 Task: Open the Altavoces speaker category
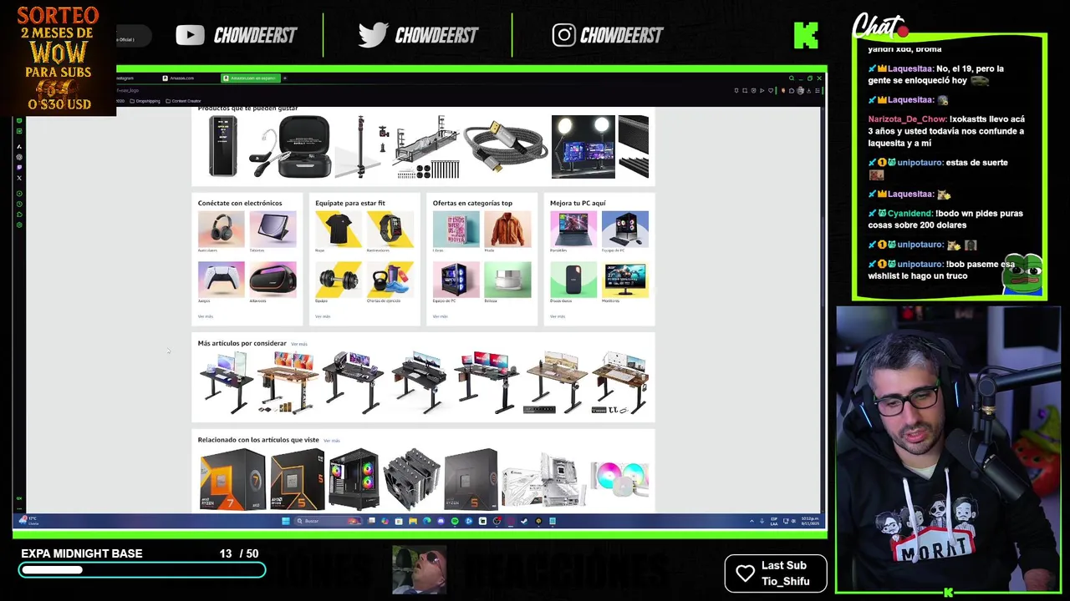coord(273,280)
